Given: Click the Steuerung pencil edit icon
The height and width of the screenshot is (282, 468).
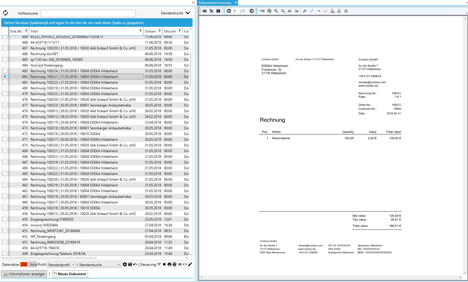Looking at the screenshot, I should [x=190, y=264].
